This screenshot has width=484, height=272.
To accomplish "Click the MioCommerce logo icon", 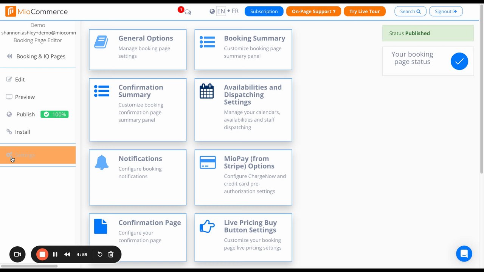I will pyautogui.click(x=11, y=11).
